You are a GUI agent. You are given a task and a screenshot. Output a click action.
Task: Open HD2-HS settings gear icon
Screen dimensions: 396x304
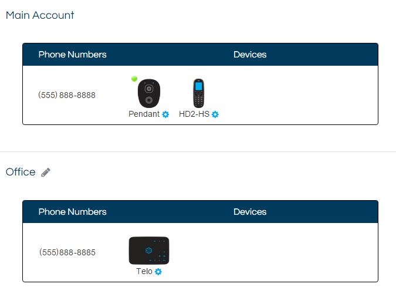(x=215, y=114)
